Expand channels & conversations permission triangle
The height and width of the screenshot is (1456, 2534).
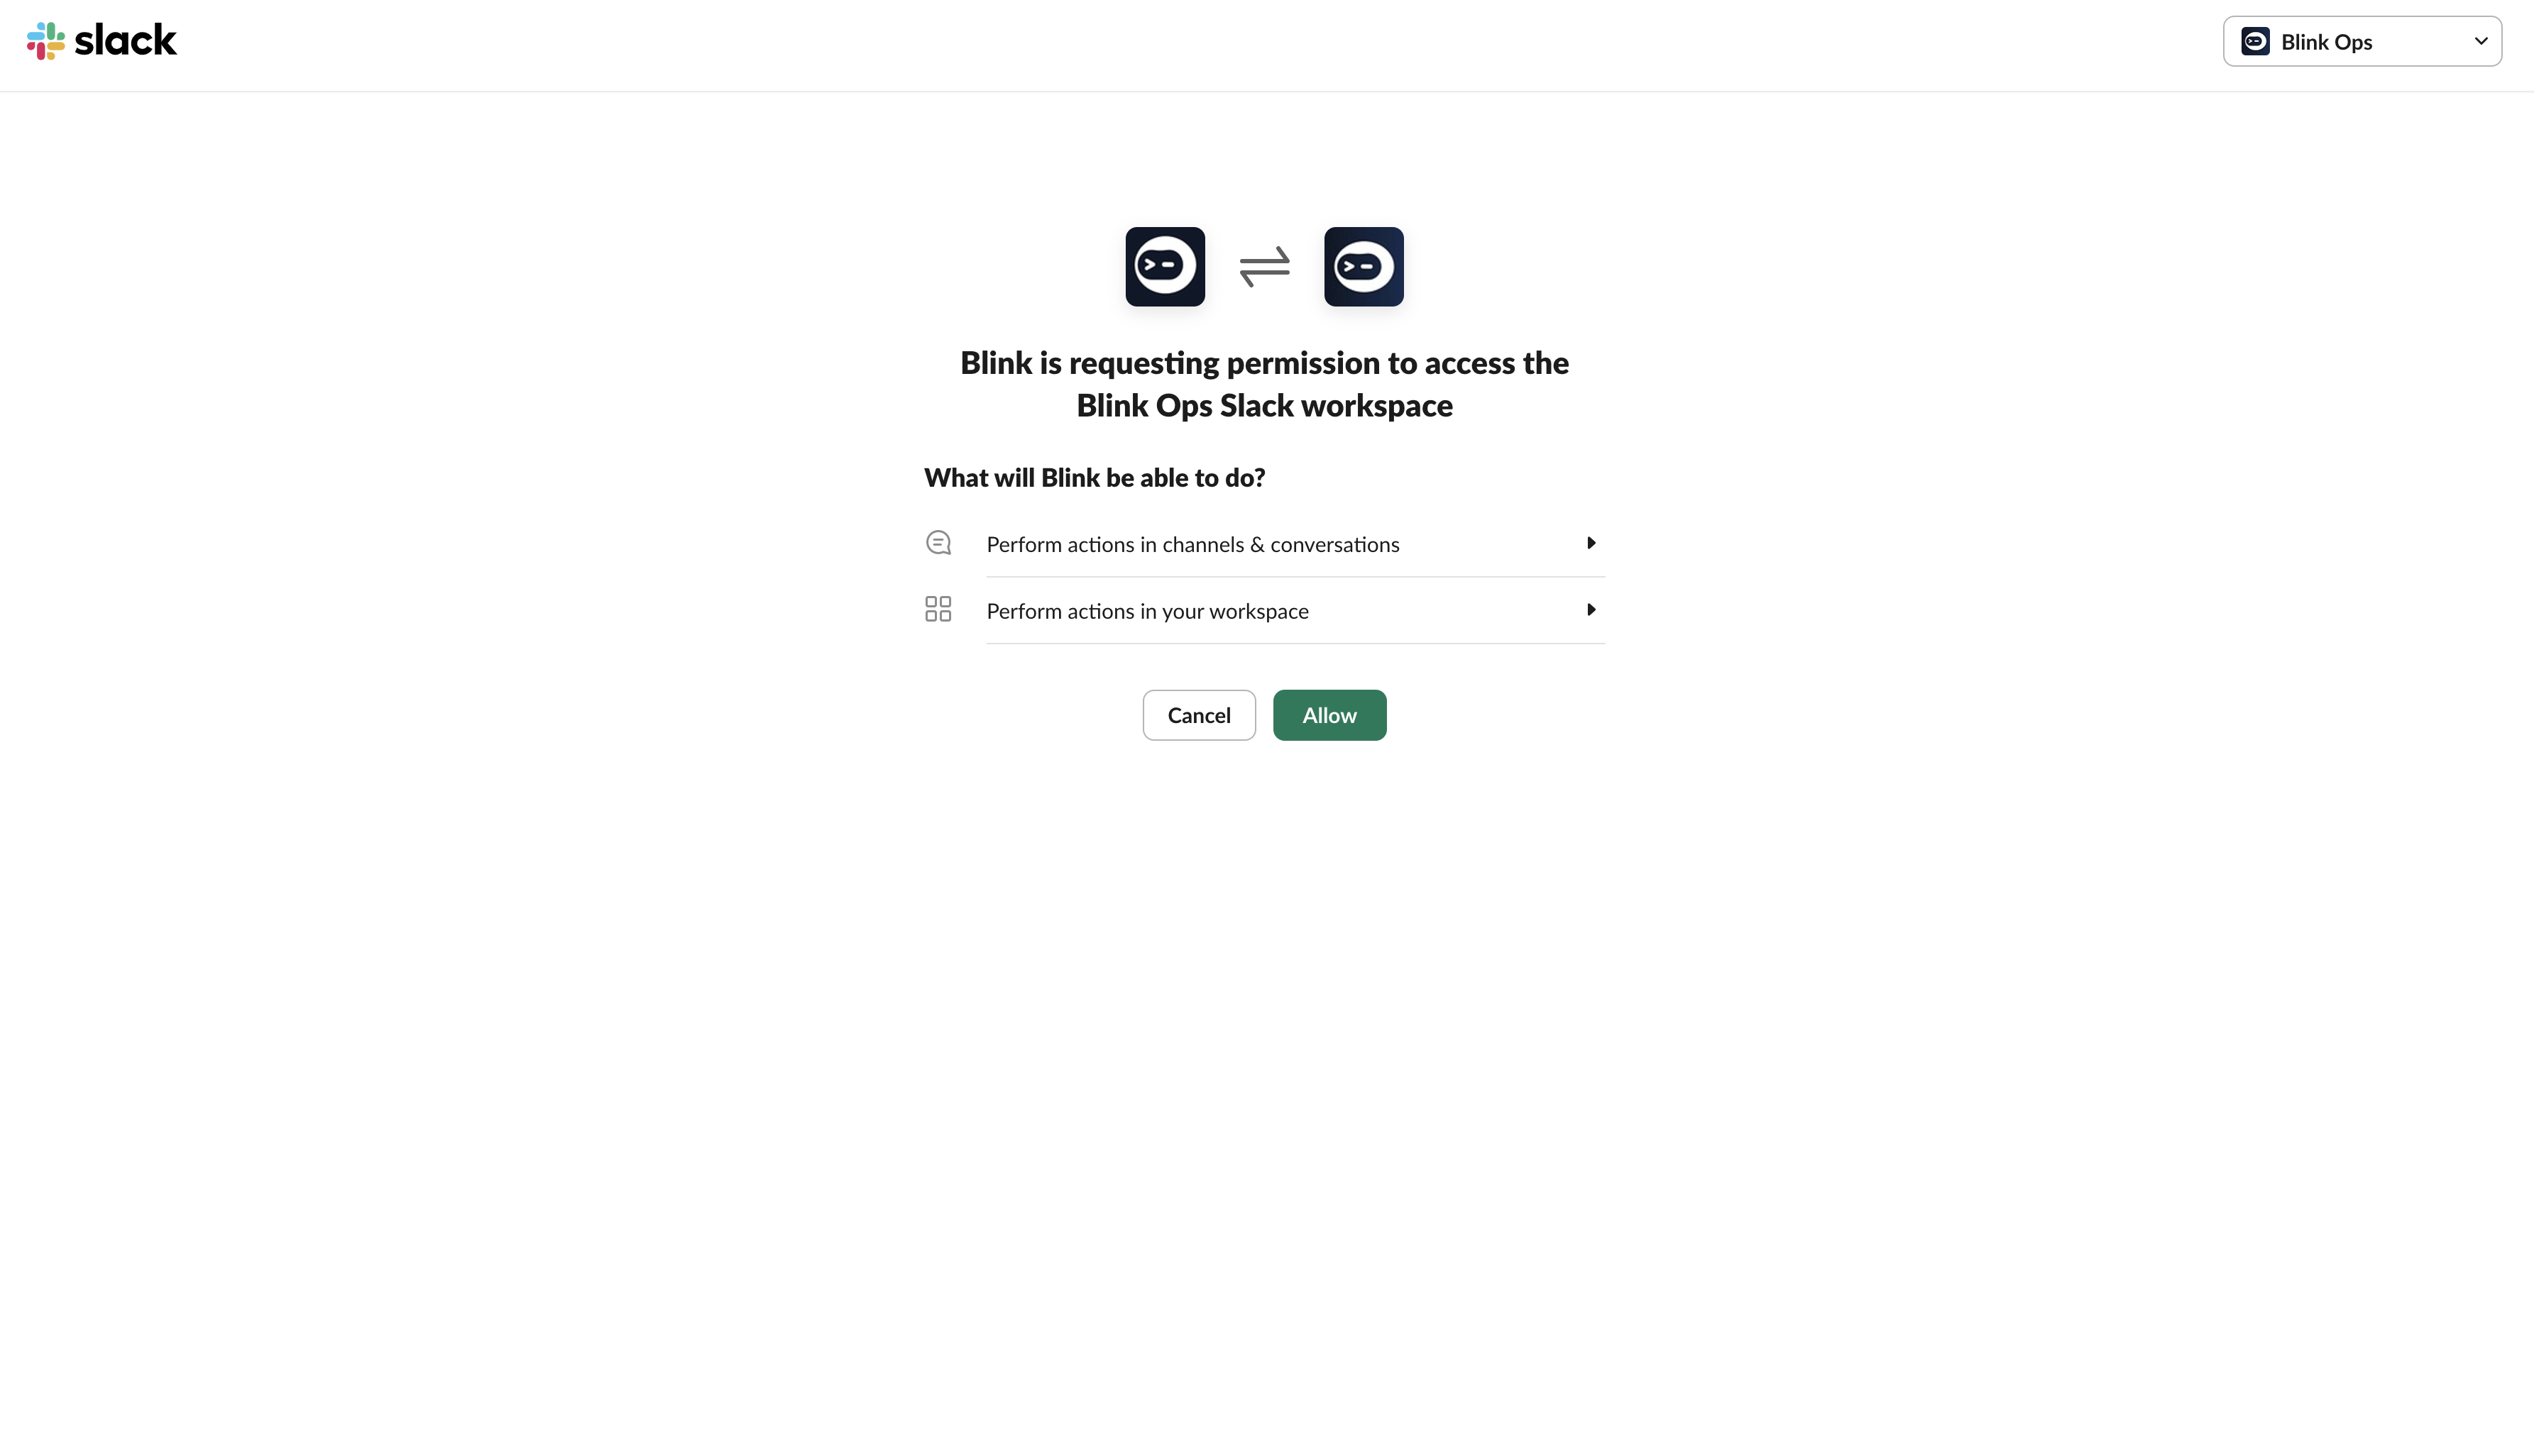pyautogui.click(x=1590, y=543)
